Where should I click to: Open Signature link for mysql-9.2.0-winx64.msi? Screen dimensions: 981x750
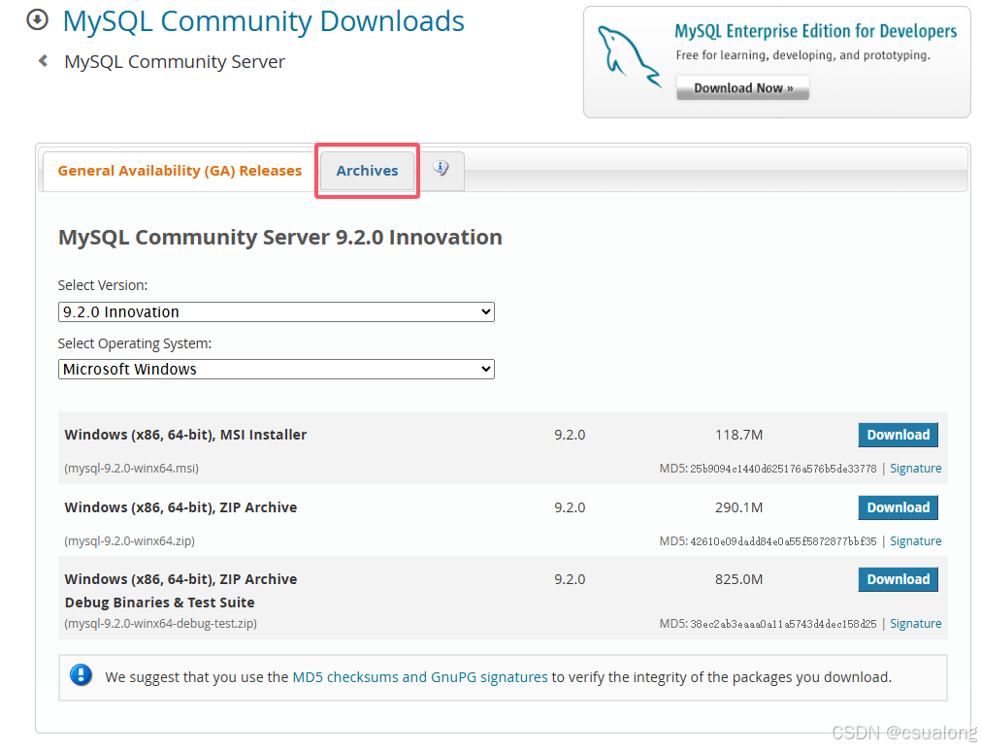click(915, 469)
